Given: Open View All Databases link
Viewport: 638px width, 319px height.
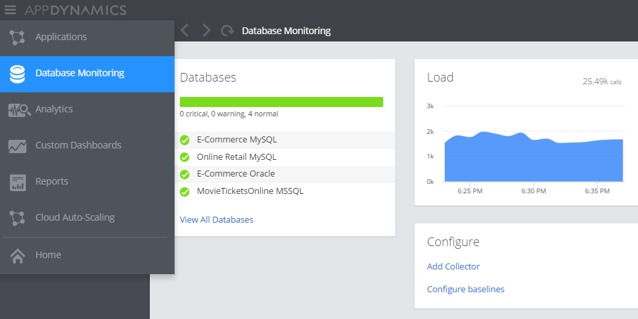Looking at the screenshot, I should click(216, 219).
